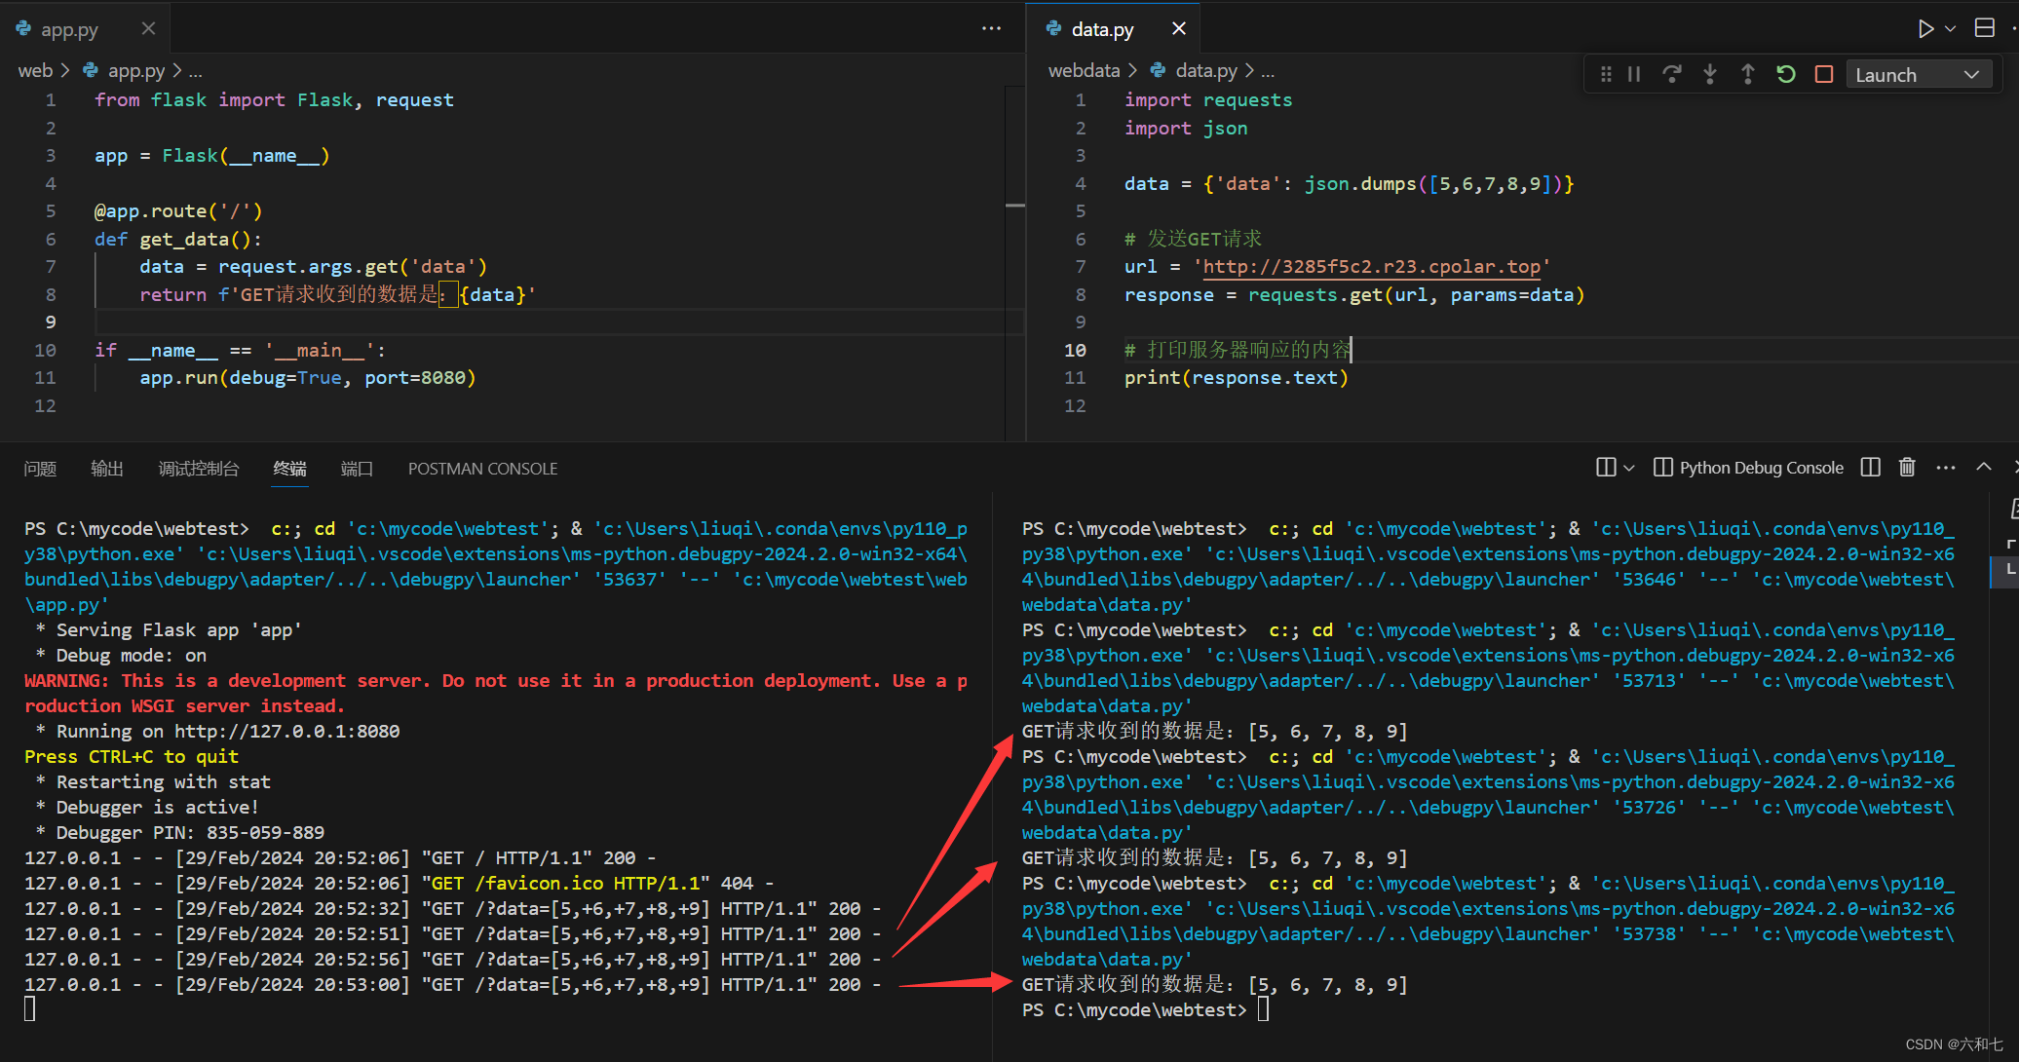Step into in the debug toolbar
Viewport: 2019px width, 1062px height.
(1710, 74)
